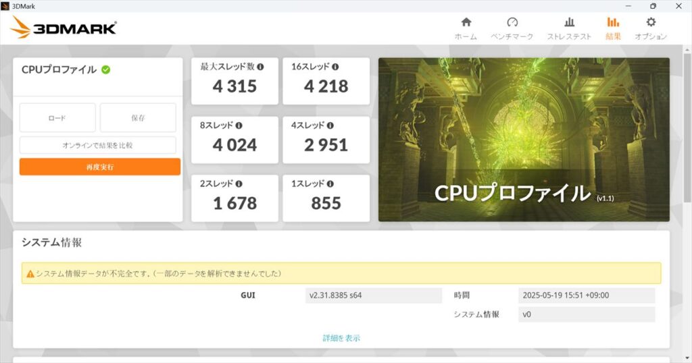Click the warning triangle icon in yellow banner
Image resolution: width=692 pixels, height=363 pixels.
coord(30,274)
